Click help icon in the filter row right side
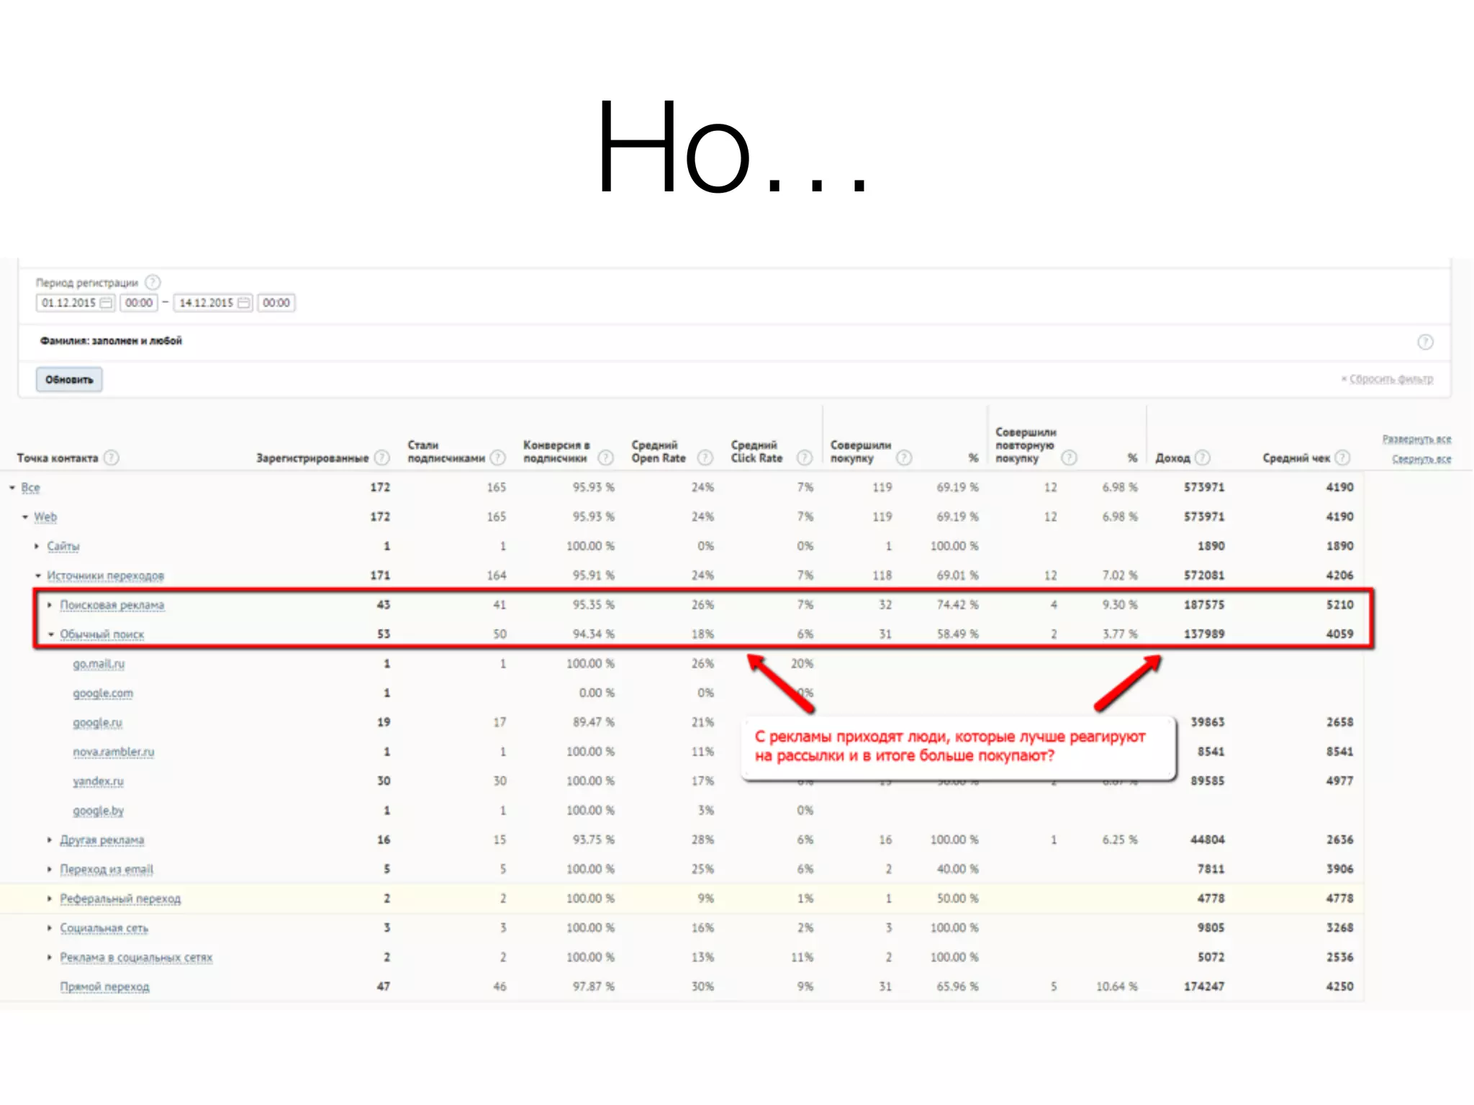Viewport: 1474px width, 1105px height. pyautogui.click(x=1425, y=342)
